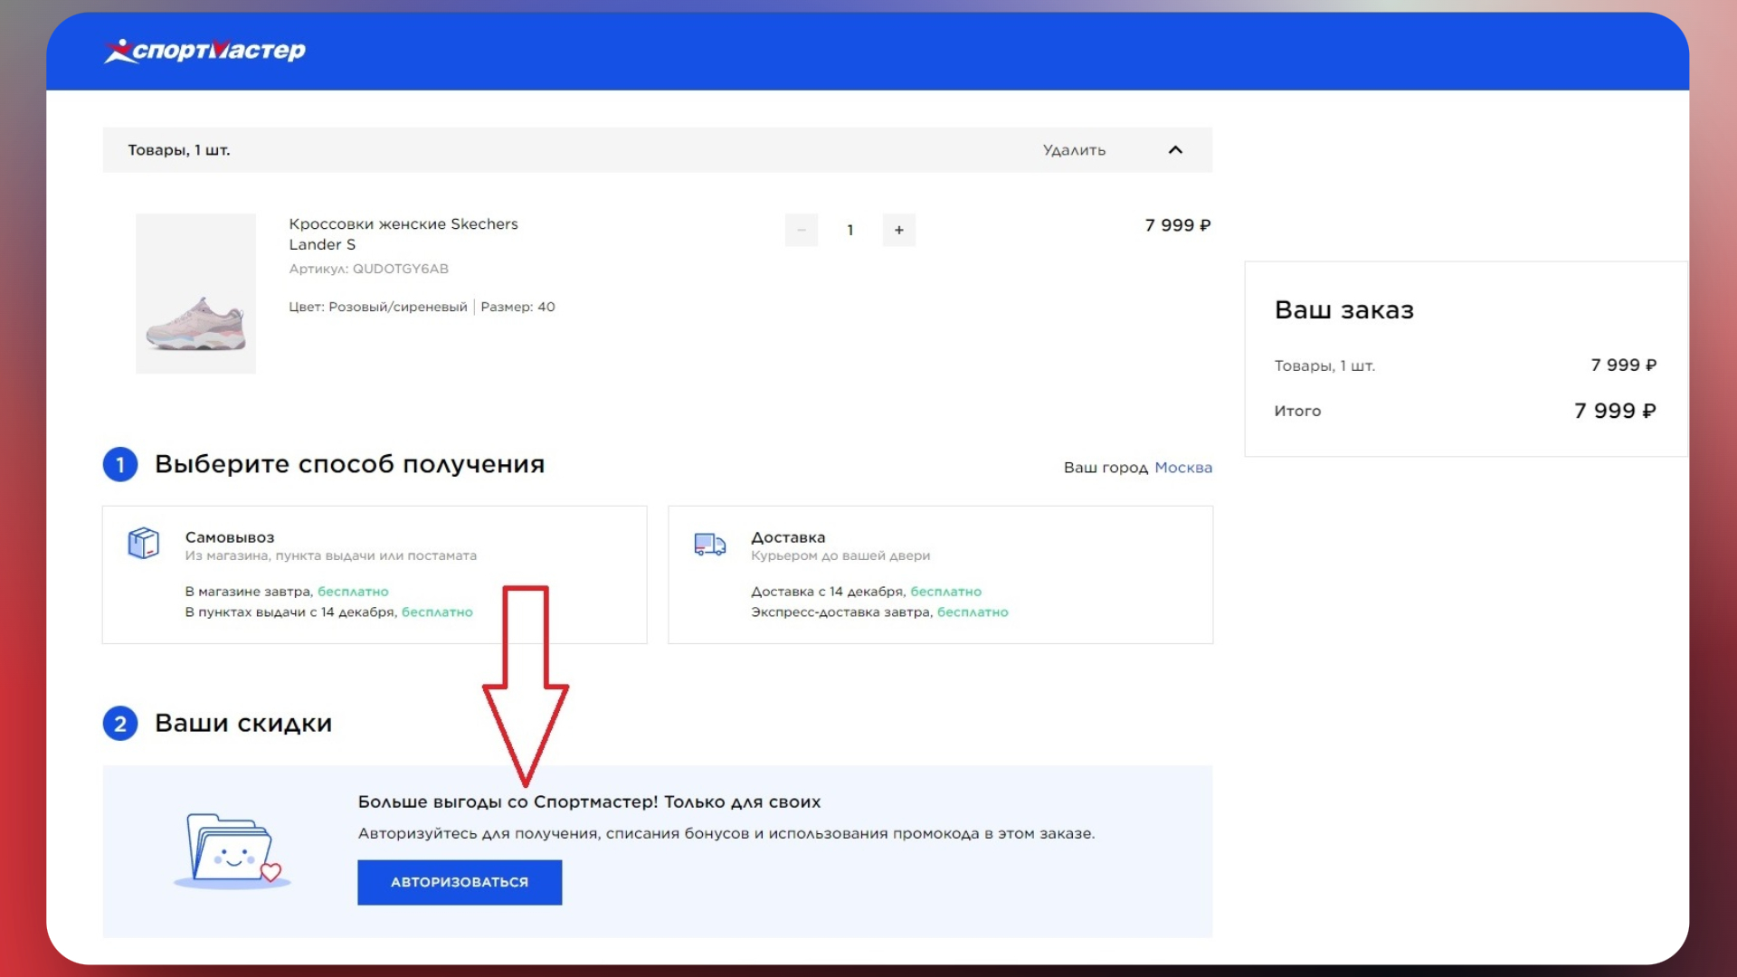Click the folder mascot illustration
The image size is (1737, 977).
tap(233, 850)
